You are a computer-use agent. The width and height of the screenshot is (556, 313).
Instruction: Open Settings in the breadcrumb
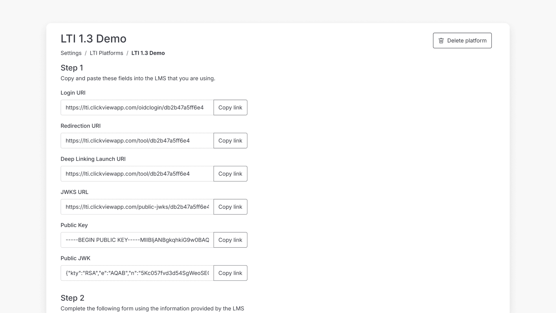(71, 53)
